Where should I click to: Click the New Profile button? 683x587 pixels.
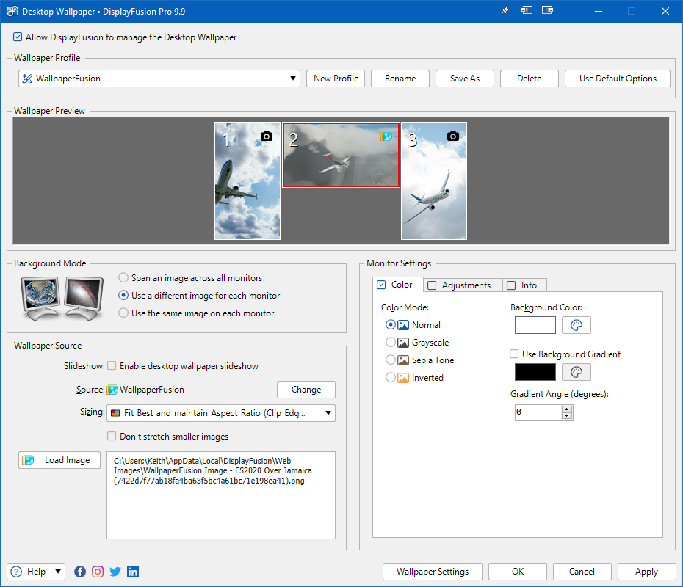click(x=336, y=79)
